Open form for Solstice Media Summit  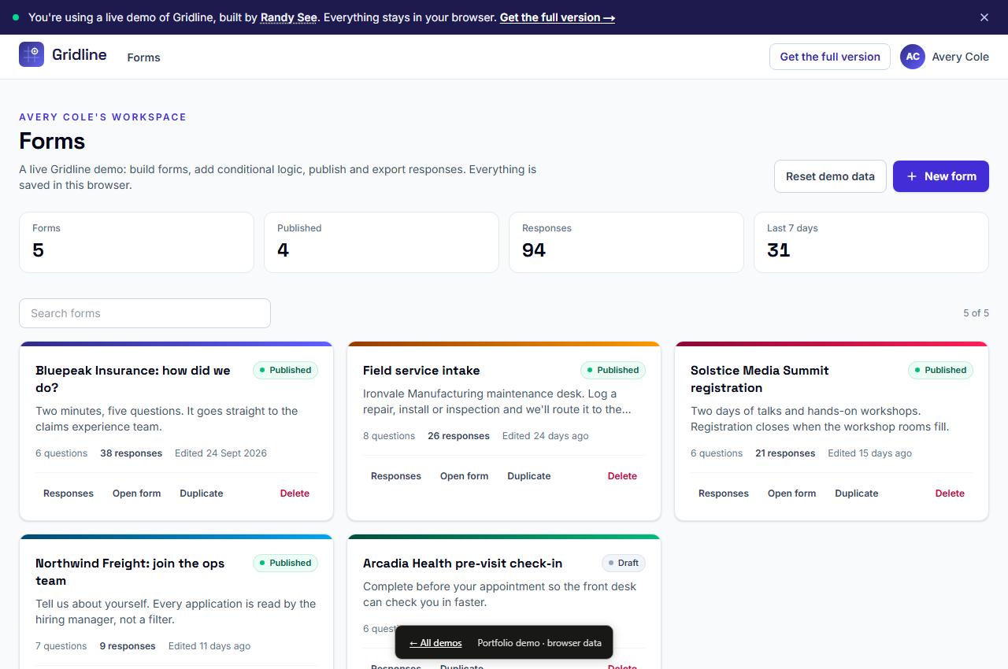792,493
